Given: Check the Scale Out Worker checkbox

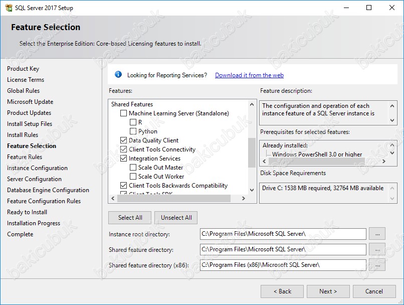Looking at the screenshot, I should pyautogui.click(x=133, y=177).
